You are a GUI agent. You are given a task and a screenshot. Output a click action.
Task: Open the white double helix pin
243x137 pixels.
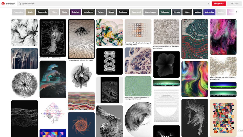coord(110,61)
